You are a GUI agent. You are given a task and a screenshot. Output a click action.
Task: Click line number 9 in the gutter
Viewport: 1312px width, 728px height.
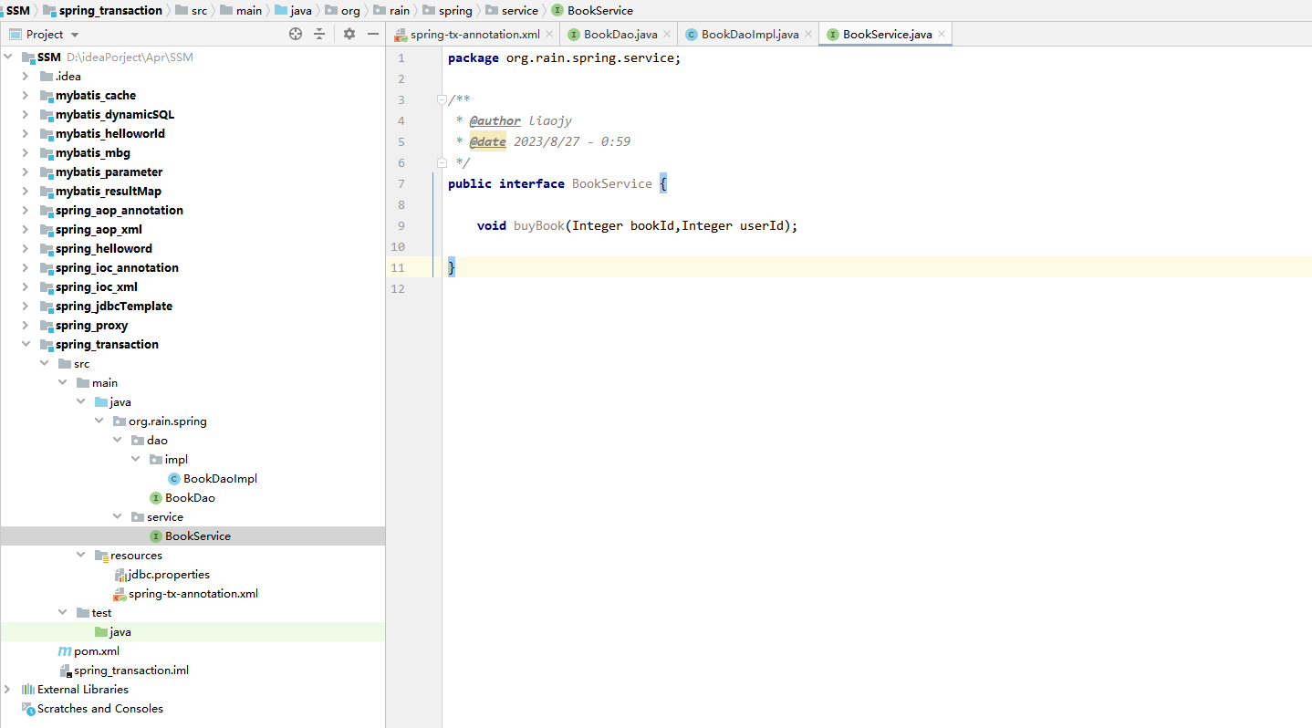click(x=399, y=225)
